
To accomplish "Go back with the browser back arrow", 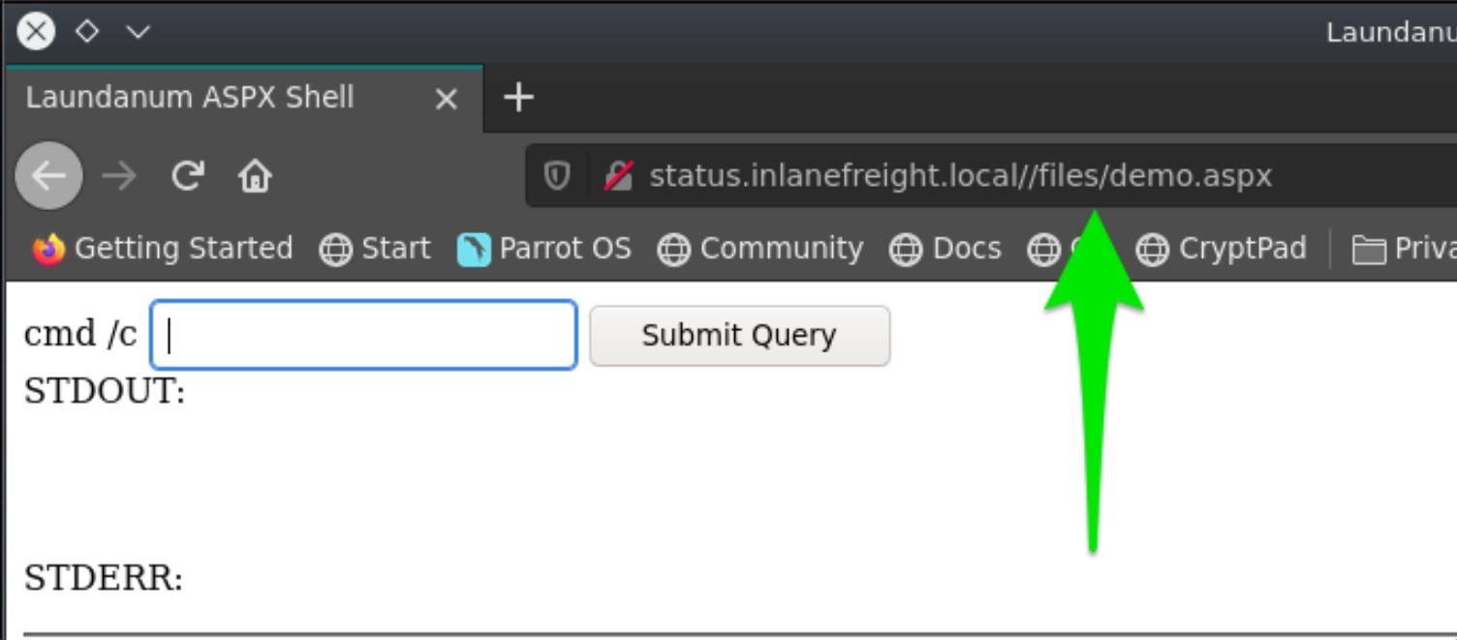I will pyautogui.click(x=48, y=176).
